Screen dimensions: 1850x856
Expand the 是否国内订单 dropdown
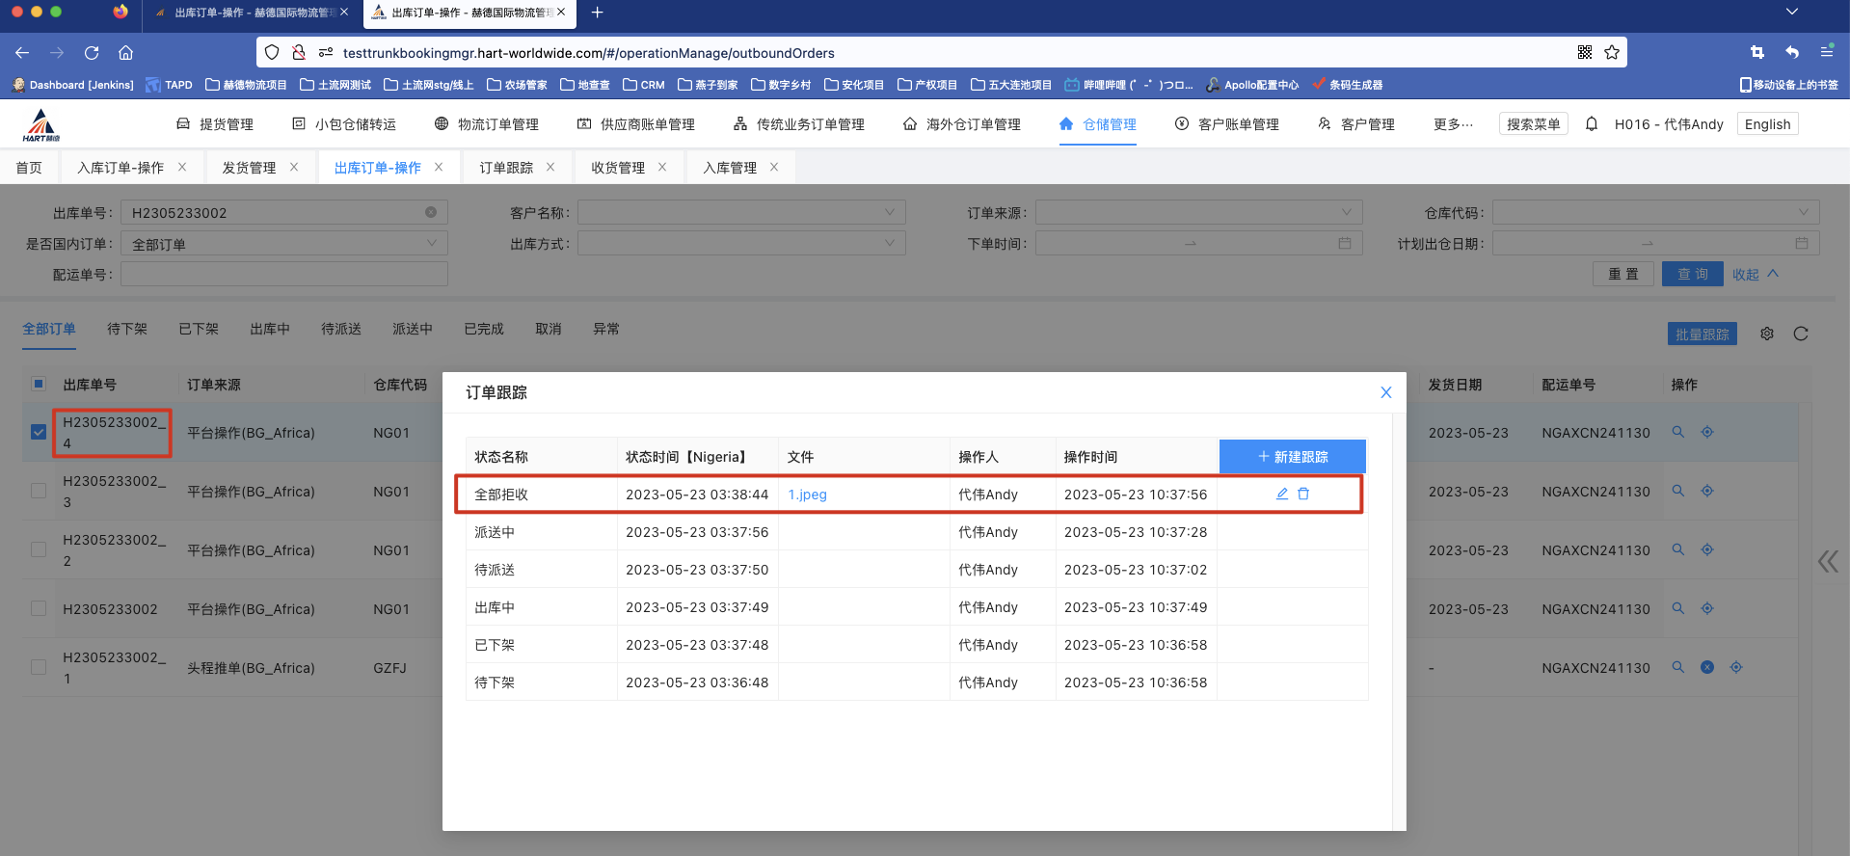pyautogui.click(x=283, y=244)
